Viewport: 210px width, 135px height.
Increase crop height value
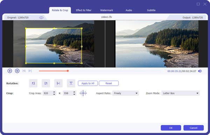coord(74,92)
